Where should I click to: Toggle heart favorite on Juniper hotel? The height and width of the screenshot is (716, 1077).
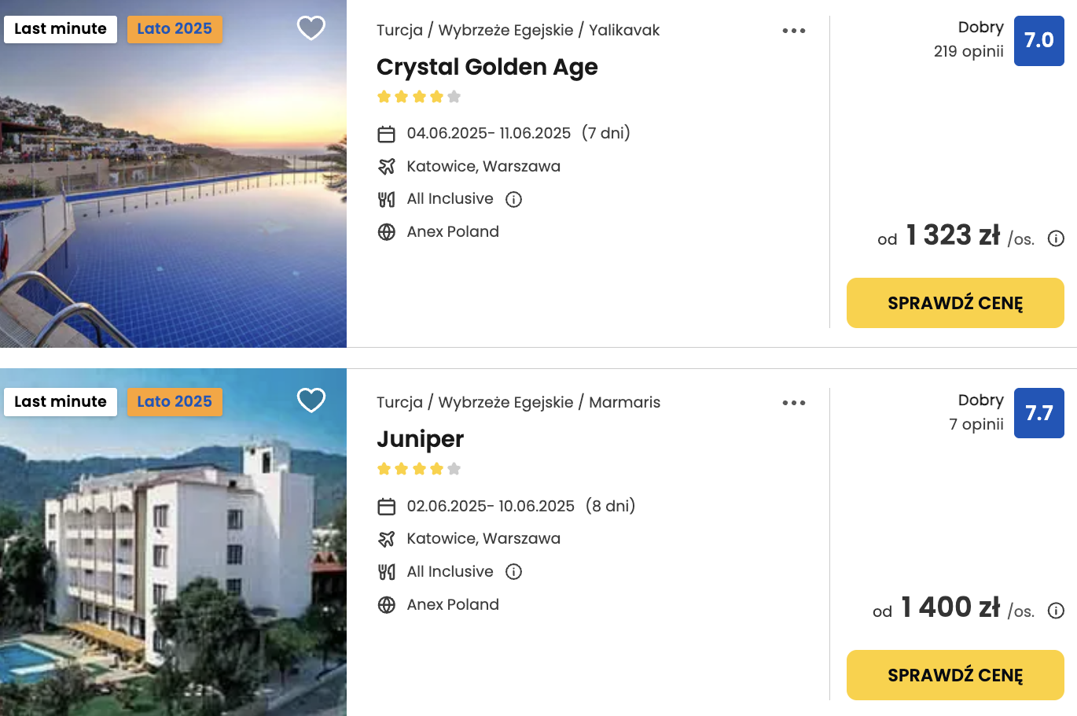[x=311, y=400]
